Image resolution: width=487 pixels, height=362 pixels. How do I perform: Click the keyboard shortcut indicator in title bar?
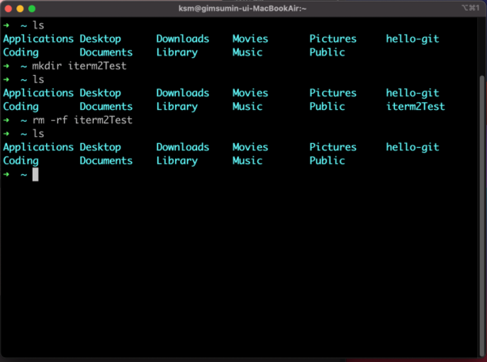470,8
